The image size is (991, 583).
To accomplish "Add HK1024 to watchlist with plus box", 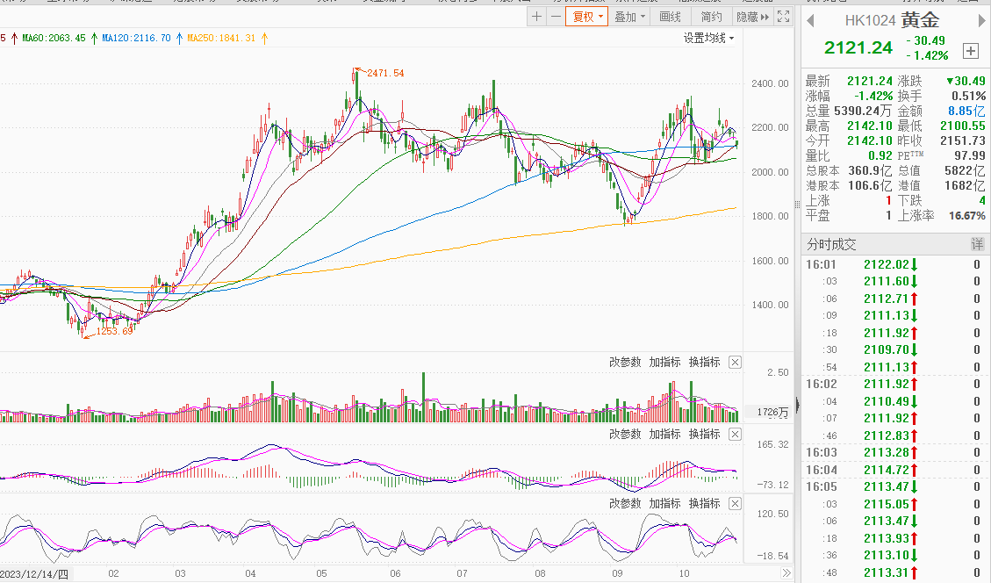I will [x=970, y=51].
